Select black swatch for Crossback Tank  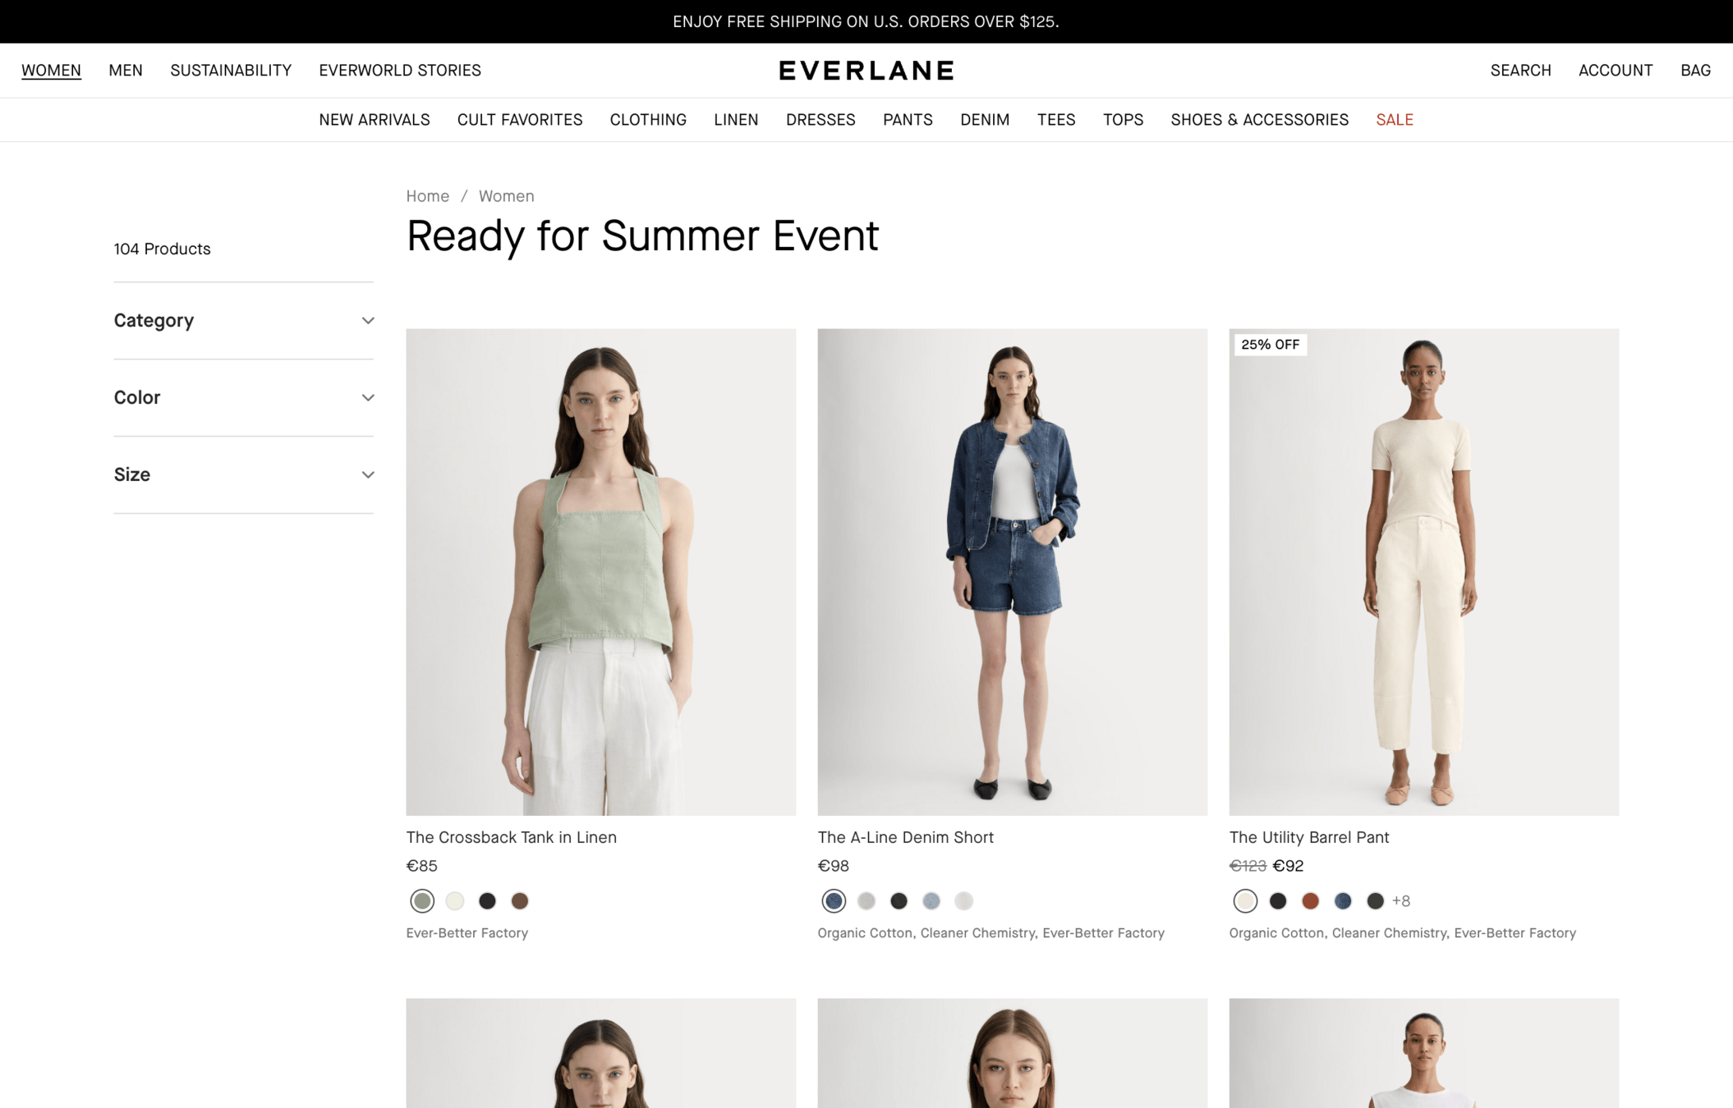point(487,901)
